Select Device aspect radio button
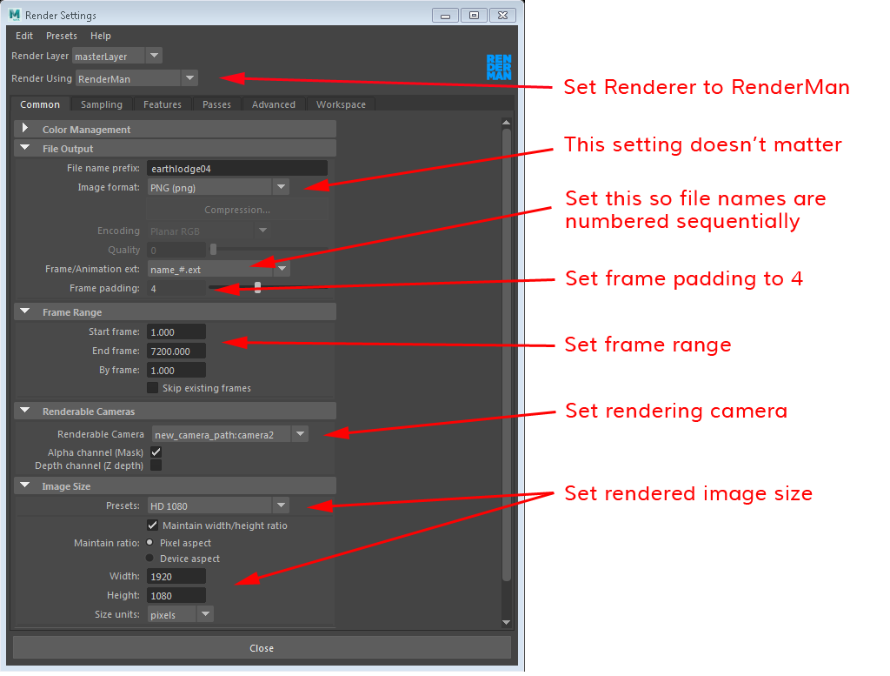The image size is (890, 676). (149, 559)
